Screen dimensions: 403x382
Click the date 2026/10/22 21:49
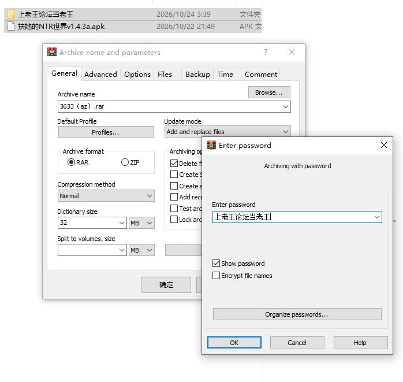pos(185,26)
